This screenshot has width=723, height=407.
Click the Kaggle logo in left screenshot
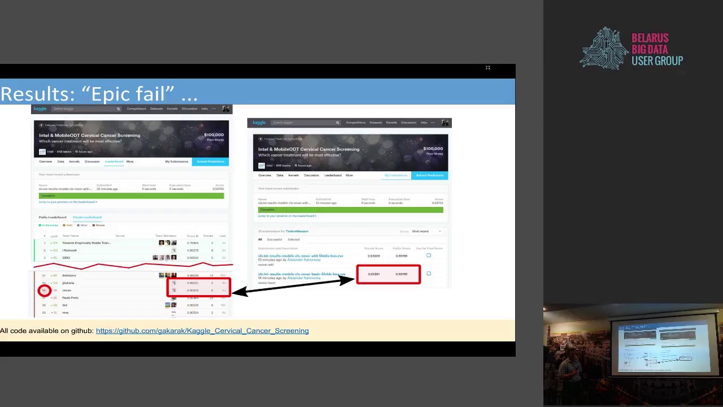tap(40, 109)
